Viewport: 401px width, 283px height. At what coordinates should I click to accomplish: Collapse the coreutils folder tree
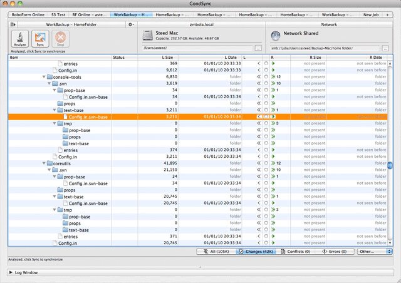pyautogui.click(x=44, y=163)
